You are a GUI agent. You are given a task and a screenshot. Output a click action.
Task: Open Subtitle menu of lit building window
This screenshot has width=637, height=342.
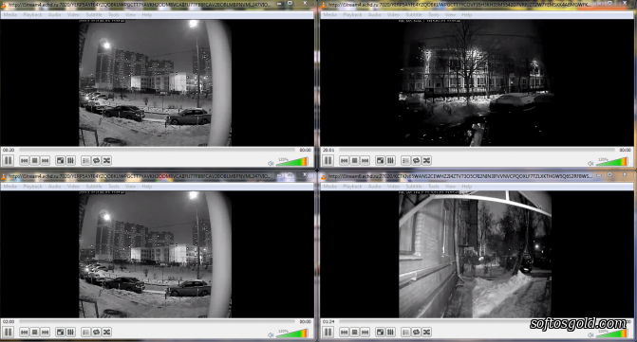pyautogui.click(x=414, y=14)
